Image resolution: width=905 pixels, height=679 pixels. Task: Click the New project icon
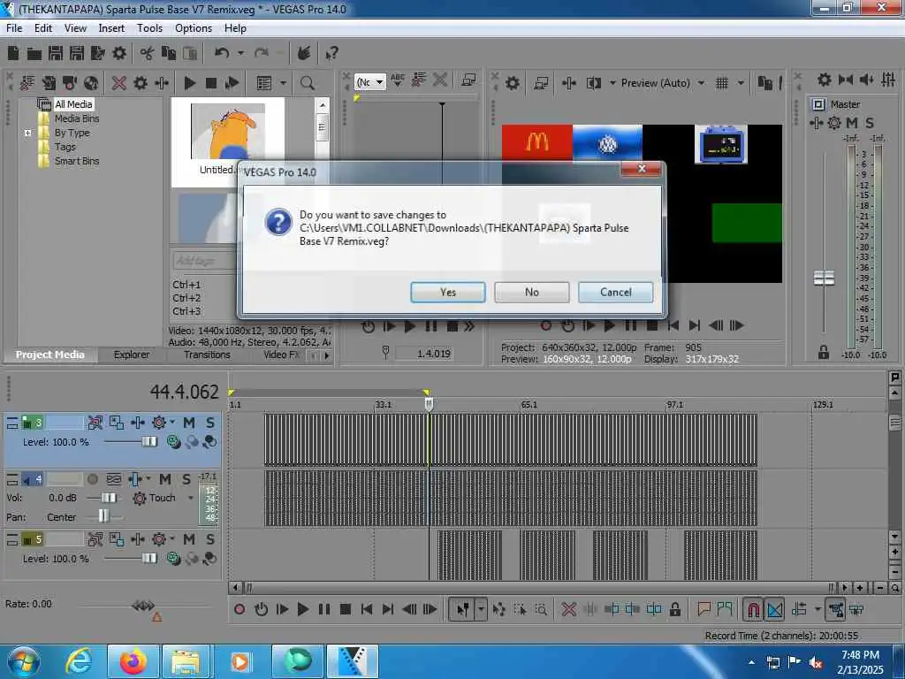click(13, 54)
